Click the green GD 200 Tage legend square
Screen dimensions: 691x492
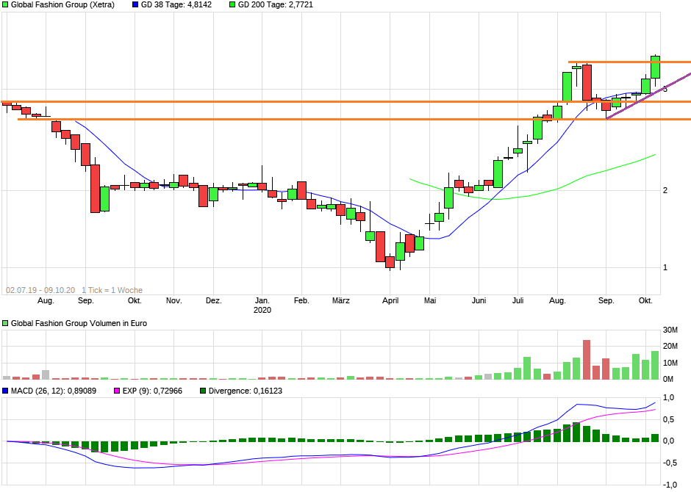coord(232,5)
